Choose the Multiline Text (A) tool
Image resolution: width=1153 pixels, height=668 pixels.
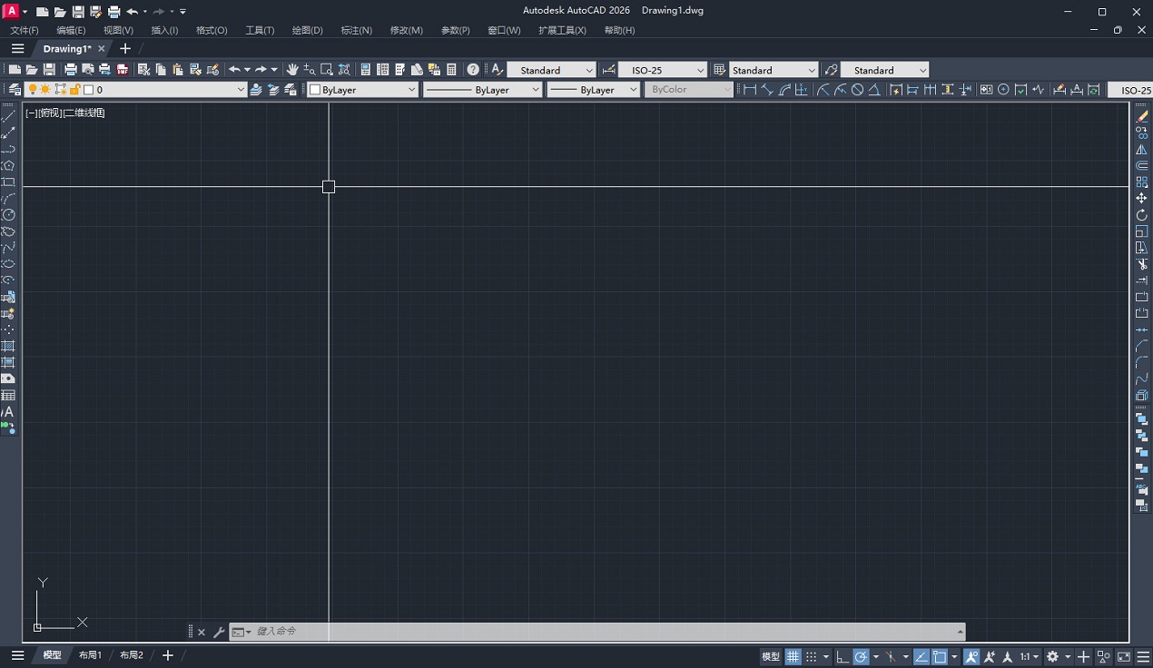coord(8,412)
